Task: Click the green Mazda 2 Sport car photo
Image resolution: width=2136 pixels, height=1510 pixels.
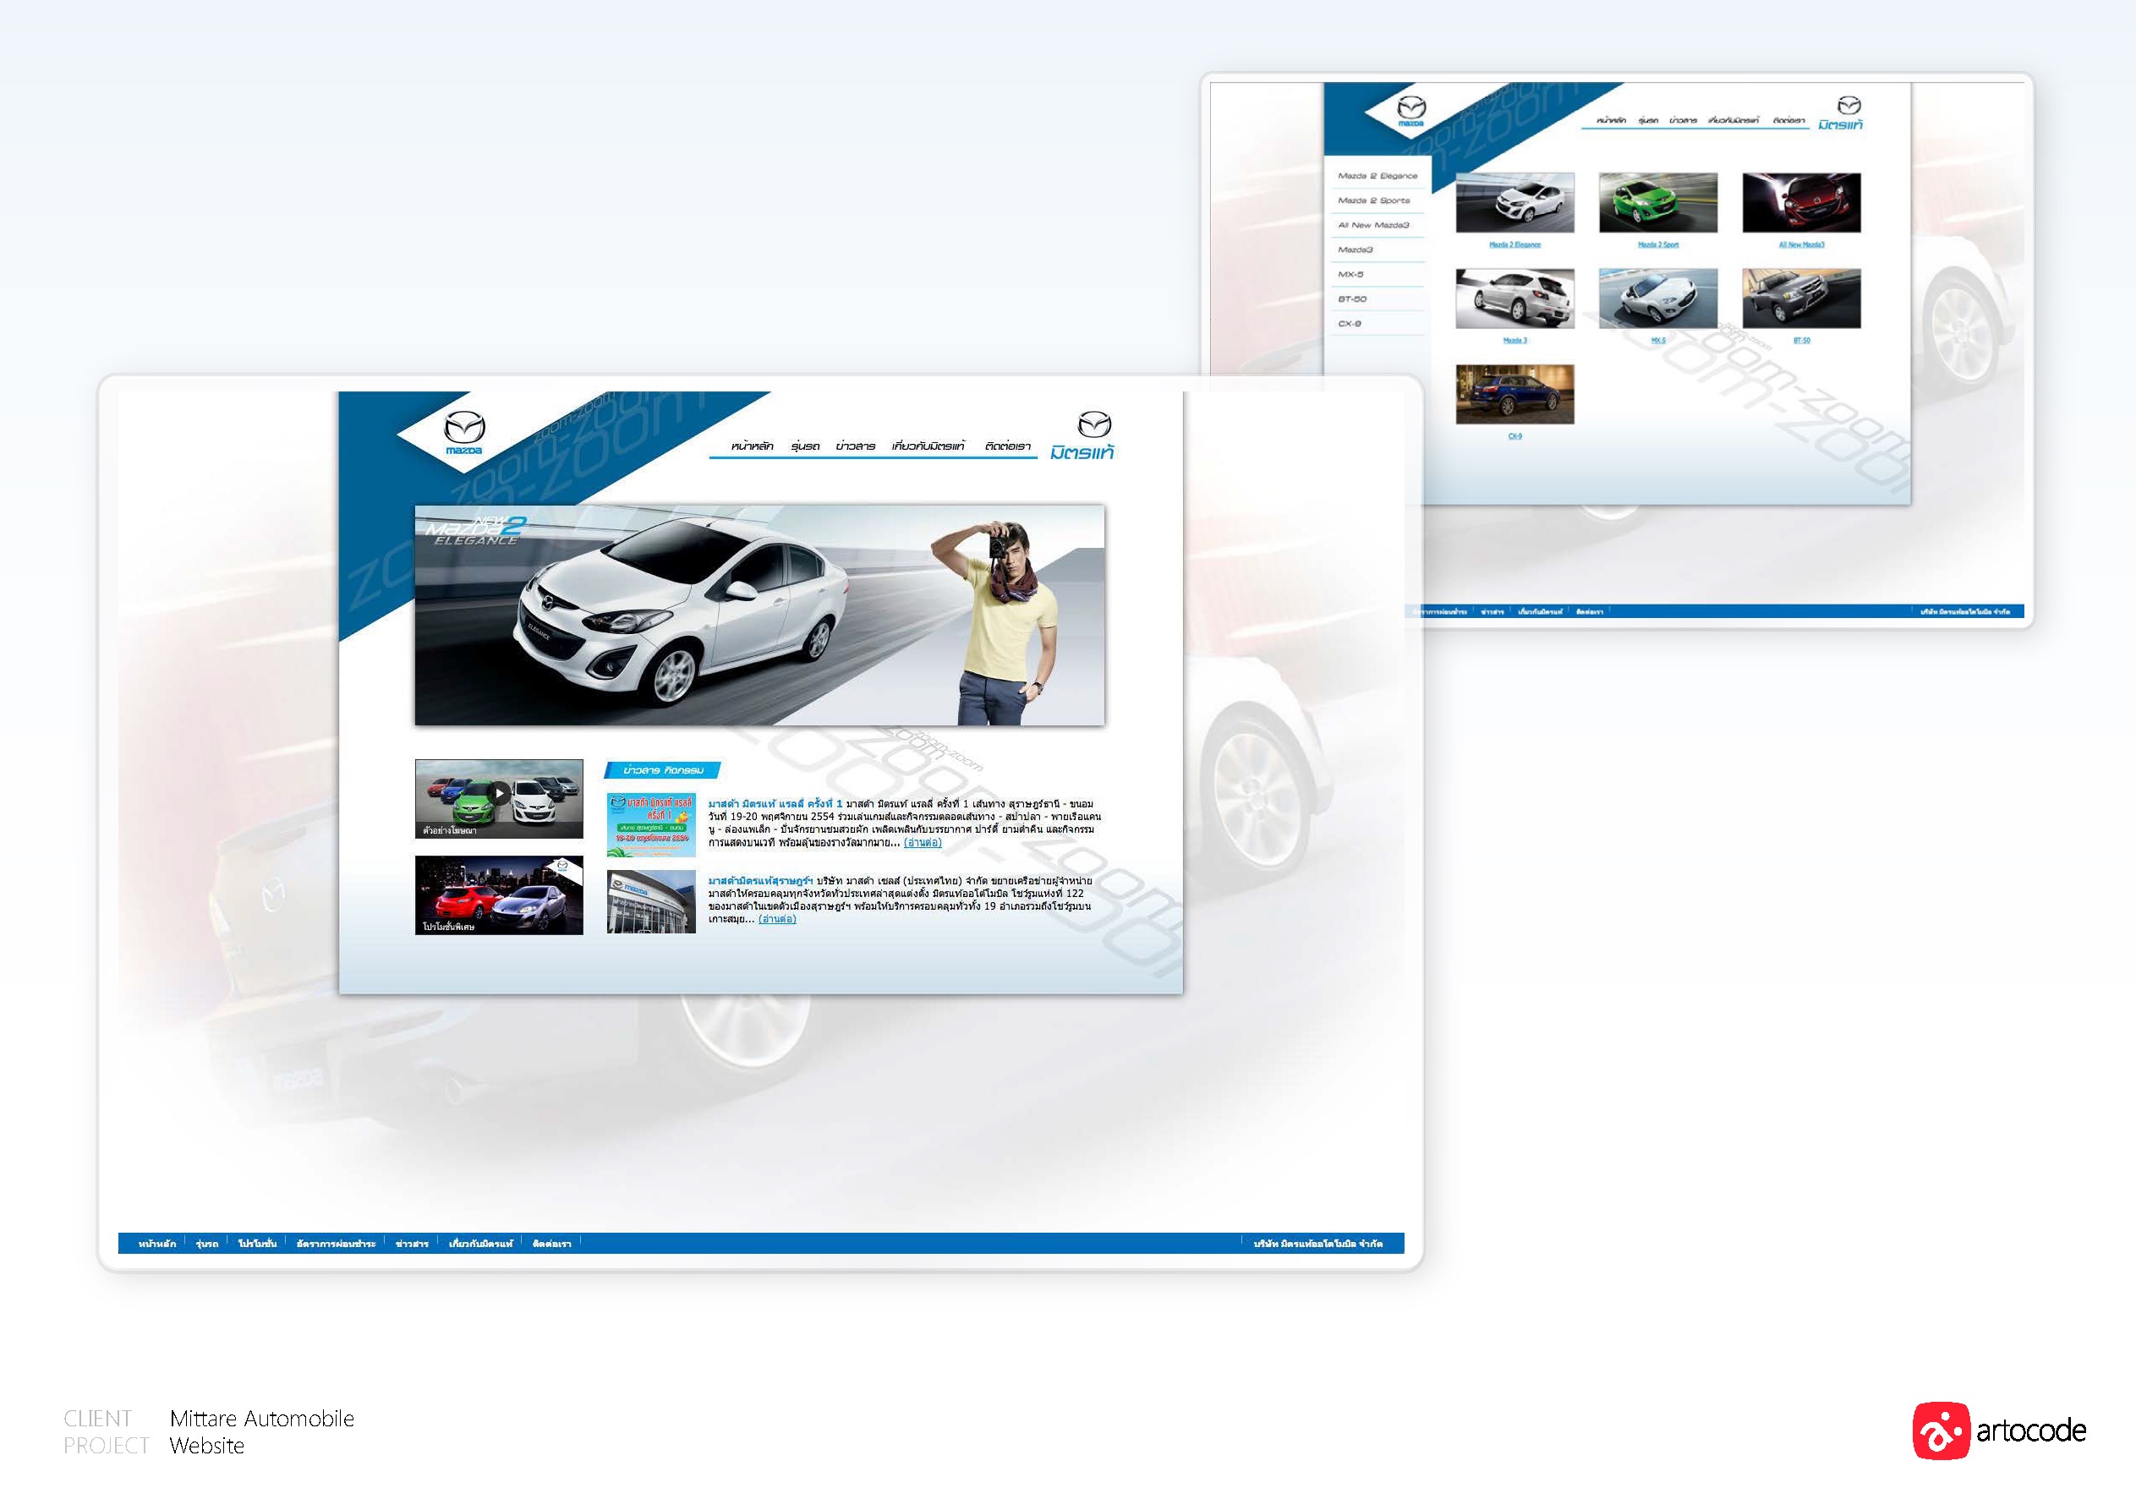Action: coord(1658,203)
